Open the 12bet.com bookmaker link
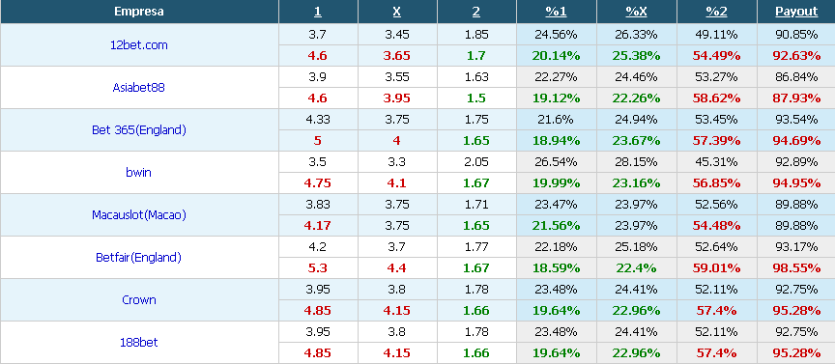Image resolution: width=835 pixels, height=364 pixels. tap(139, 45)
